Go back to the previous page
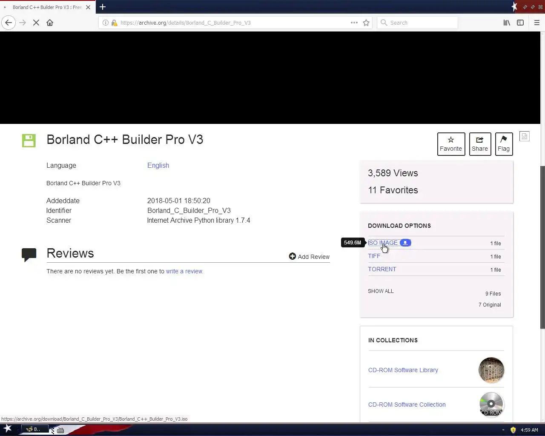Screen dimensions: 545x436 [9, 23]
